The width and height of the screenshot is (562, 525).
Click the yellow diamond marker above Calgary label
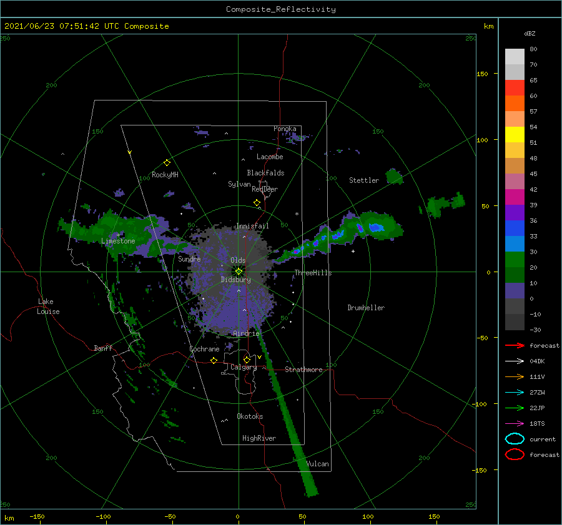tap(247, 360)
